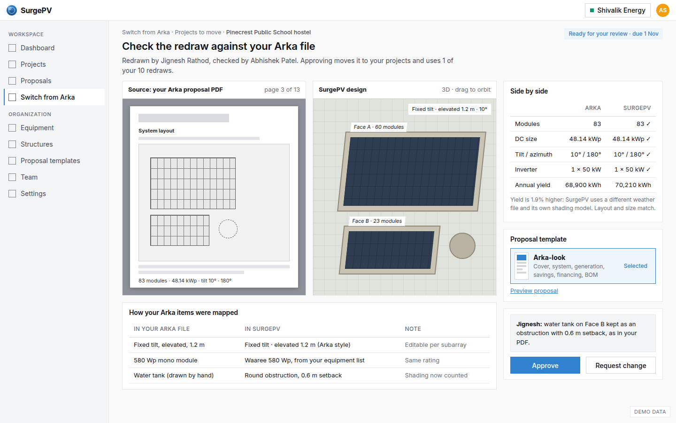Click the Face A solar array in 3D view
The width and height of the screenshot is (676, 423).
pyautogui.click(x=412, y=172)
